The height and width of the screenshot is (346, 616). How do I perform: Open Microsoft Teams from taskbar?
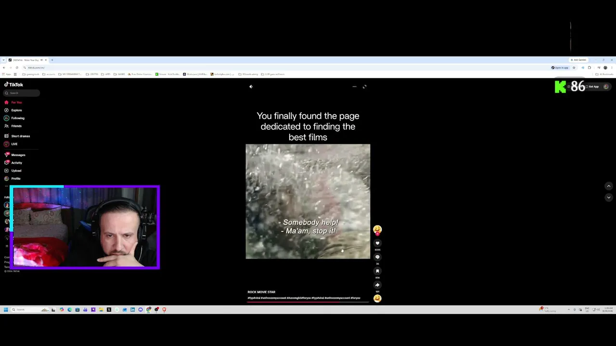point(85,309)
